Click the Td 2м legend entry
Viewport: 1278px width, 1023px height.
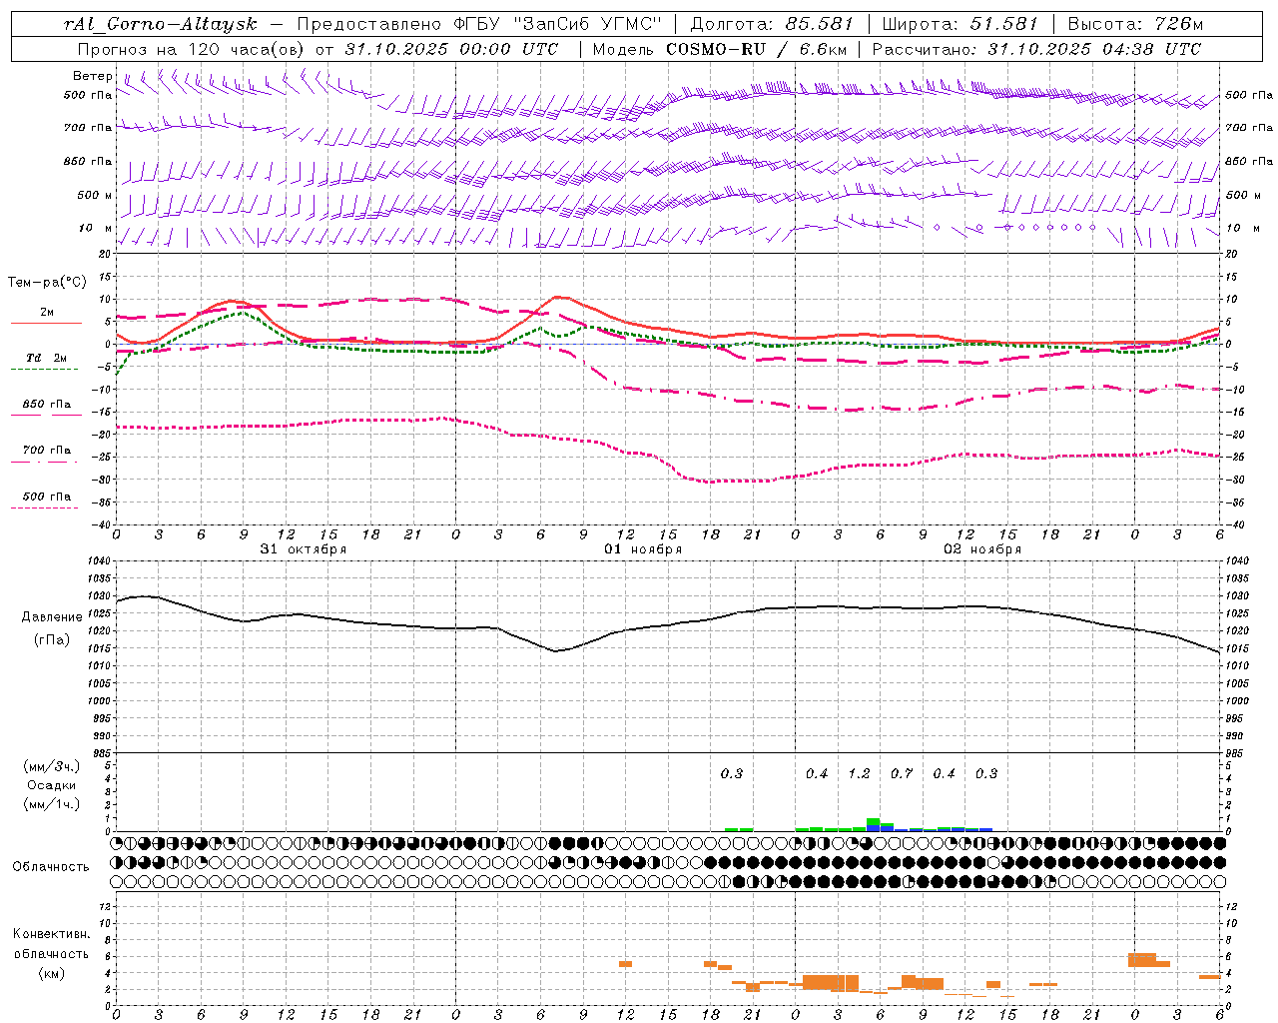(46, 358)
